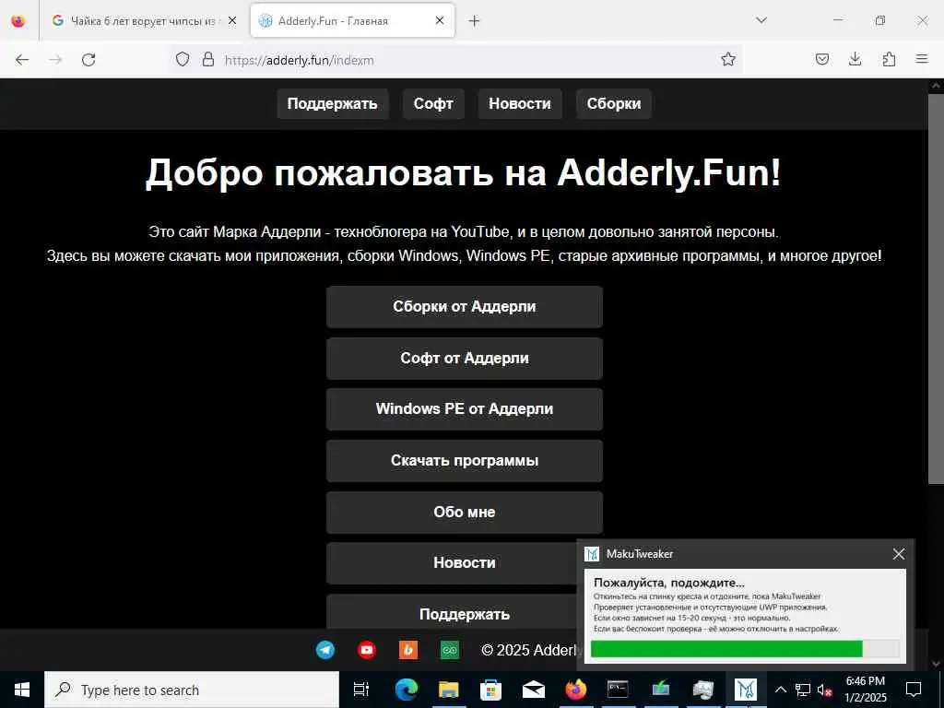944x708 pixels.
Task: Open the Firefox extensions menu
Action: [889, 60]
